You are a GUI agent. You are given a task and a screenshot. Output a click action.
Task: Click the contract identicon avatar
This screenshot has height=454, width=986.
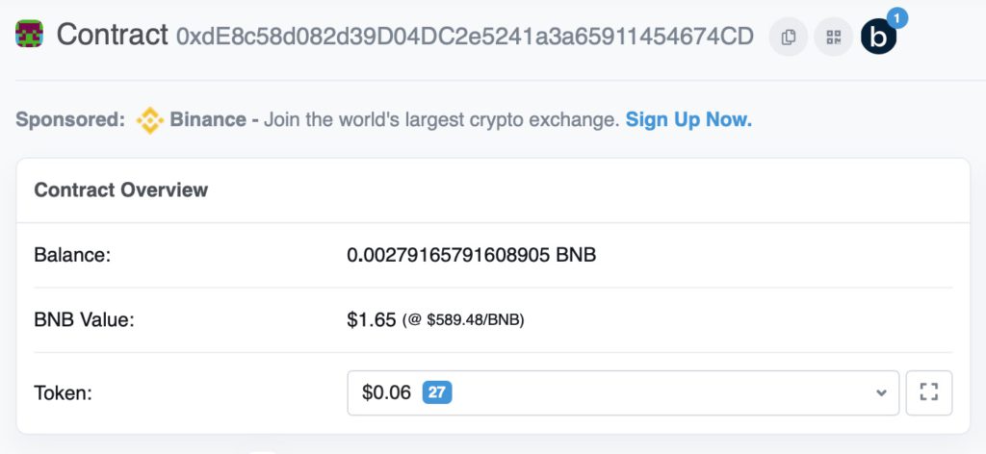[29, 36]
